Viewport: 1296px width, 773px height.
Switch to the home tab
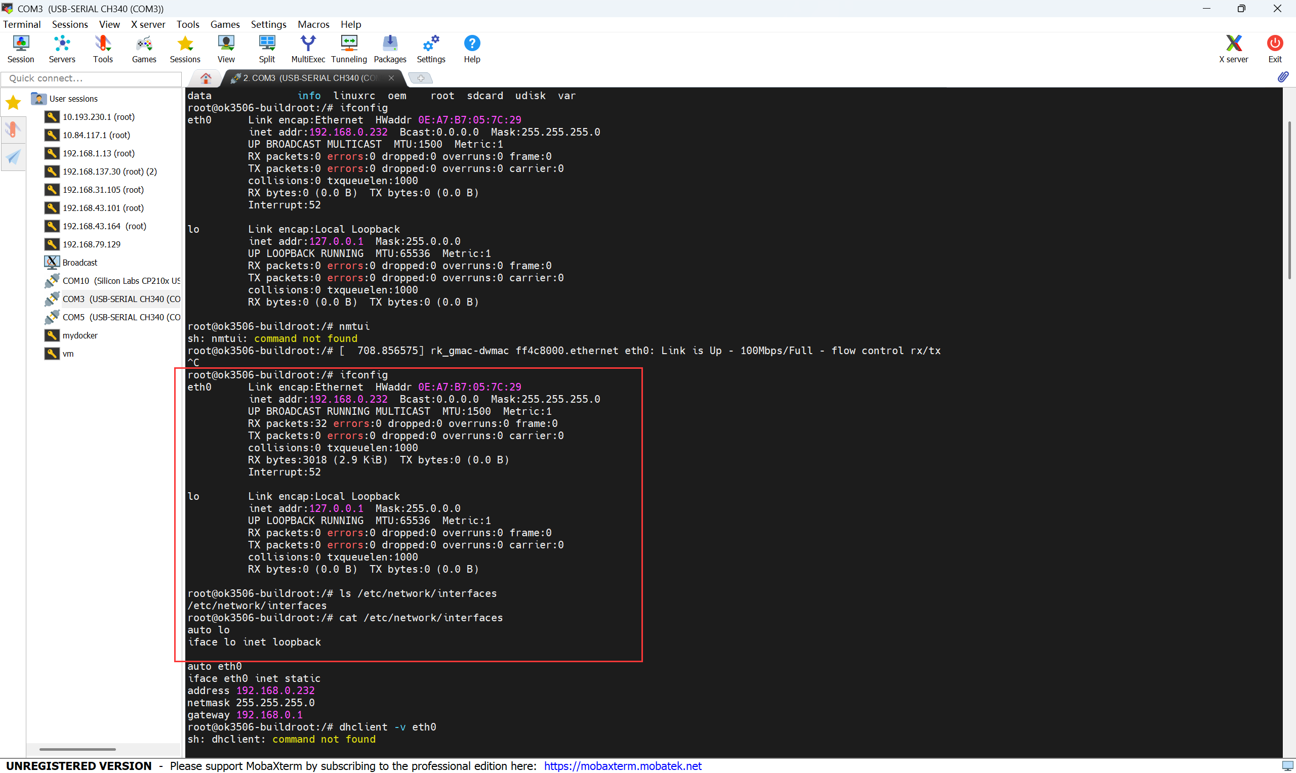point(206,78)
